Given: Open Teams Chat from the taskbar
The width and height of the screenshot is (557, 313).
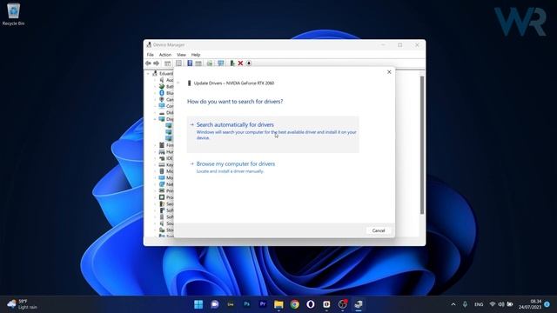Looking at the screenshot, I should [215, 304].
